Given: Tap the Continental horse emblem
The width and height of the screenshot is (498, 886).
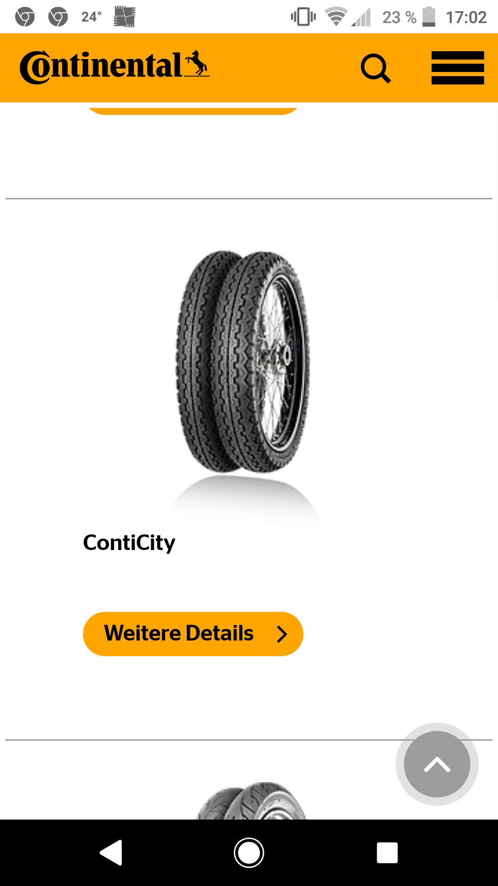Looking at the screenshot, I should 197,63.
